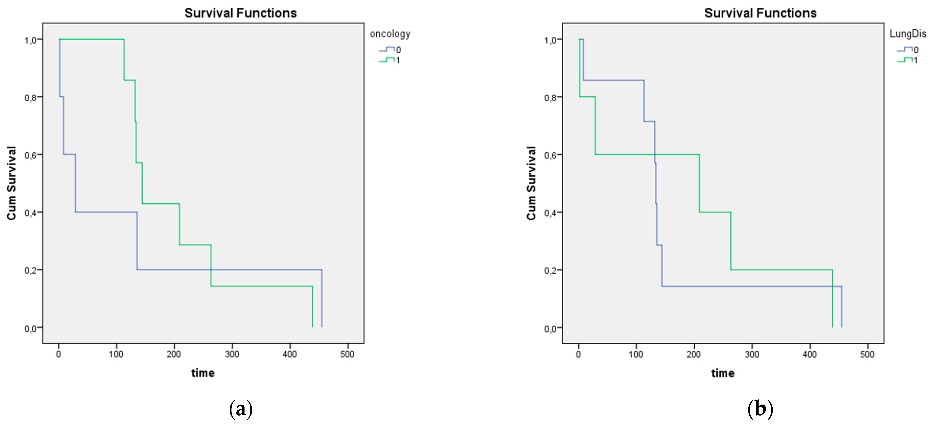Click the 500 tick label on oncology chart
The image size is (930, 426).
click(x=347, y=354)
